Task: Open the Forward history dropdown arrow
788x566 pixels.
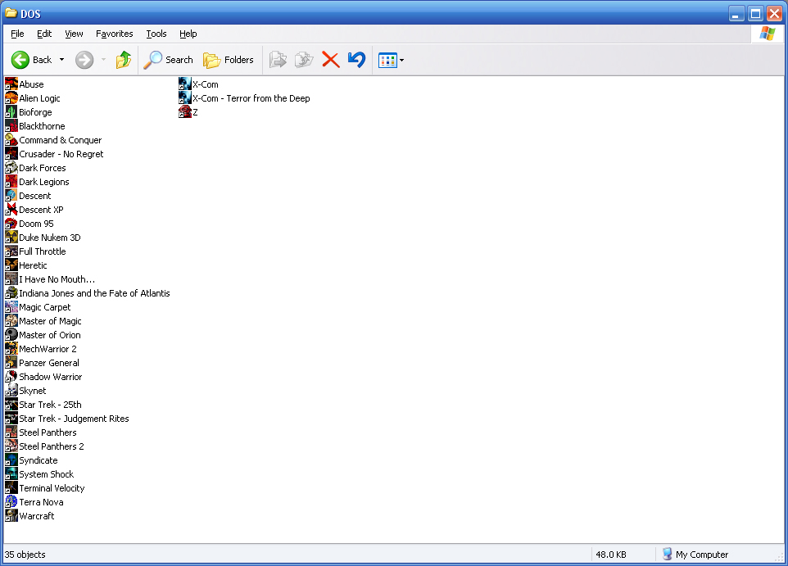Action: click(103, 60)
